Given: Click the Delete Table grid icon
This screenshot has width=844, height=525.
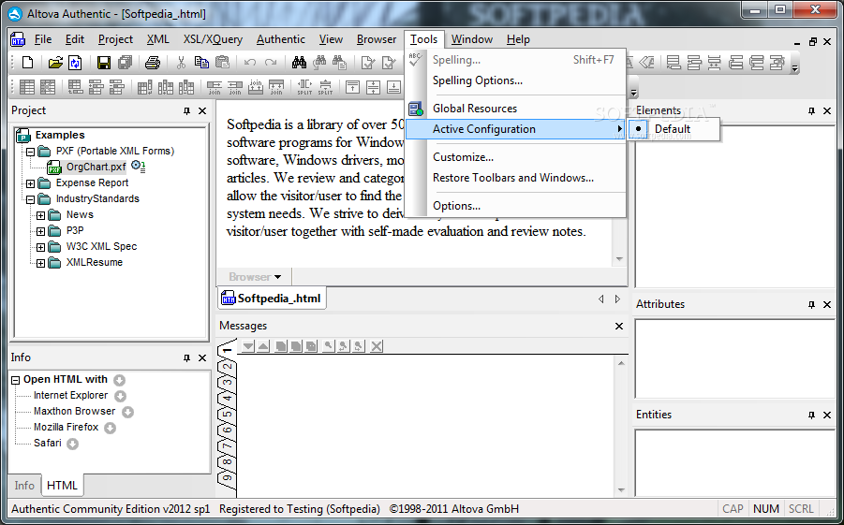Looking at the screenshot, I should tap(48, 87).
